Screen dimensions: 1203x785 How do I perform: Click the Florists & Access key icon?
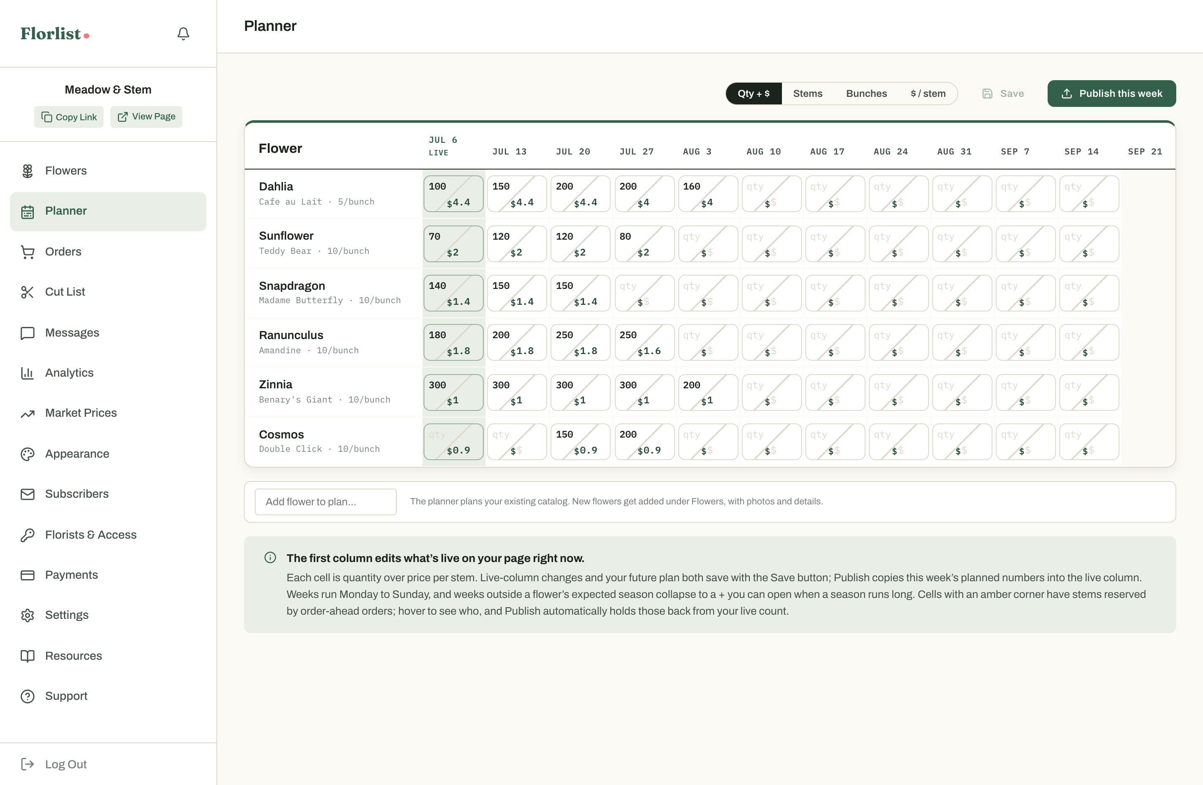click(x=27, y=534)
